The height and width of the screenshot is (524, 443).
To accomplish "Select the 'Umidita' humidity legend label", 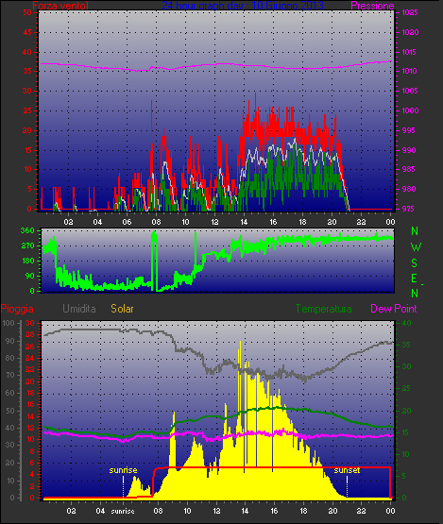I will (x=79, y=309).
